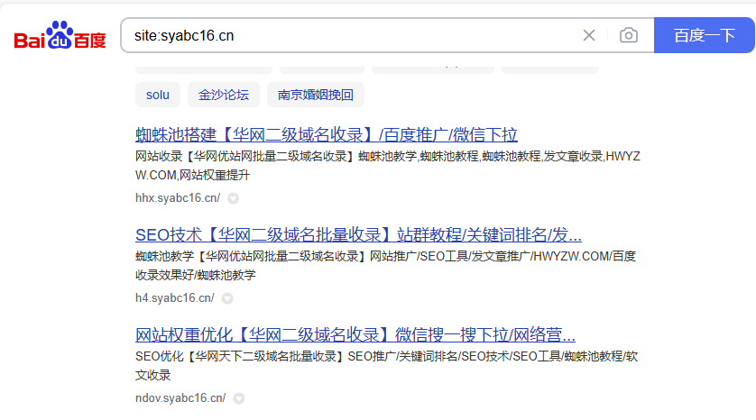756x420 pixels.
Task: Click the Baidu logo
Action: 60,35
